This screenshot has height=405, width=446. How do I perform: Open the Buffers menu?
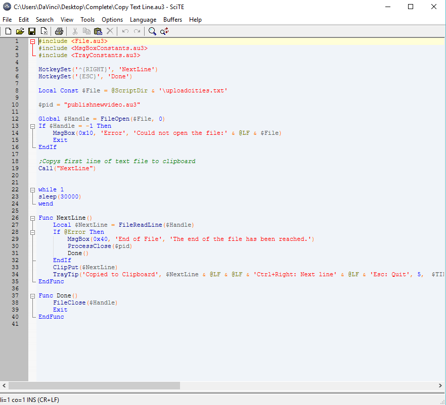tap(172, 20)
